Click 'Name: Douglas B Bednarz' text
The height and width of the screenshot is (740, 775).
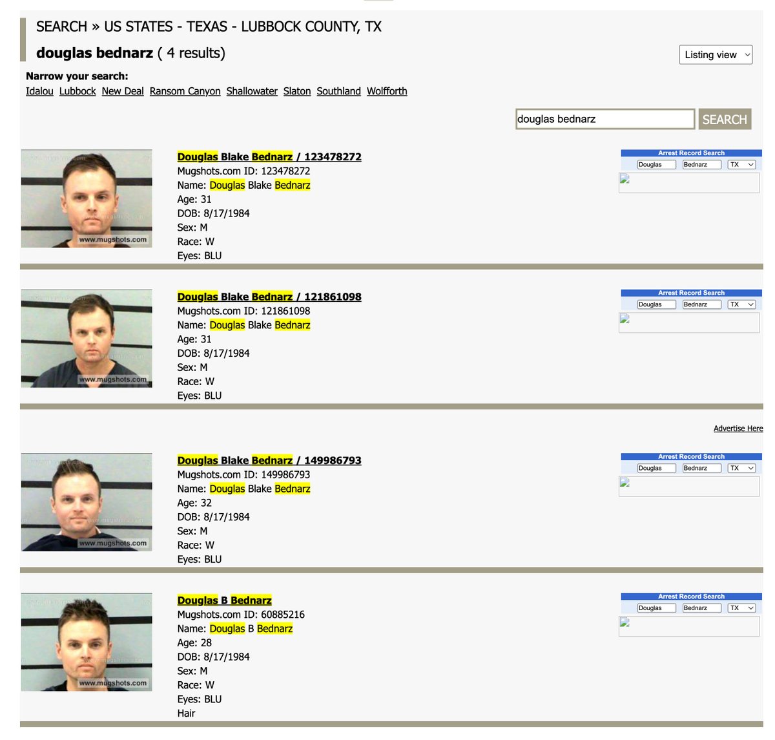pyautogui.click(x=235, y=629)
